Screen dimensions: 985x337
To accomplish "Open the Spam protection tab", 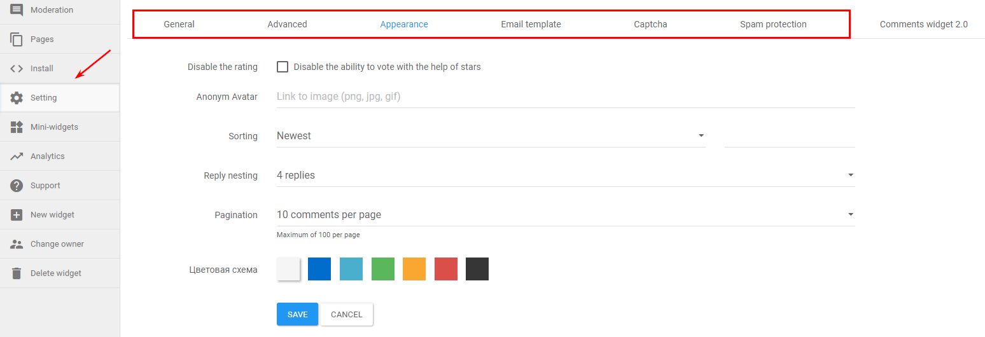I will pyautogui.click(x=773, y=24).
